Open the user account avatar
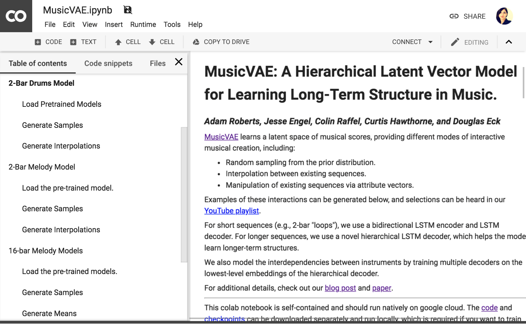 [504, 16]
